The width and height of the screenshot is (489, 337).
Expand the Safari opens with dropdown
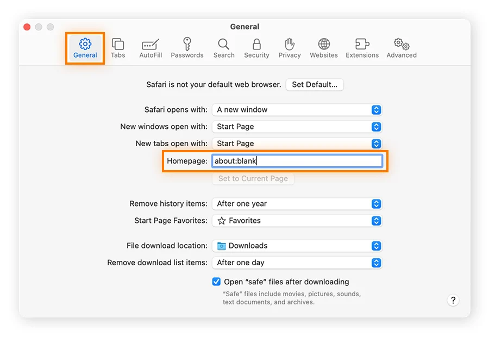click(x=297, y=110)
